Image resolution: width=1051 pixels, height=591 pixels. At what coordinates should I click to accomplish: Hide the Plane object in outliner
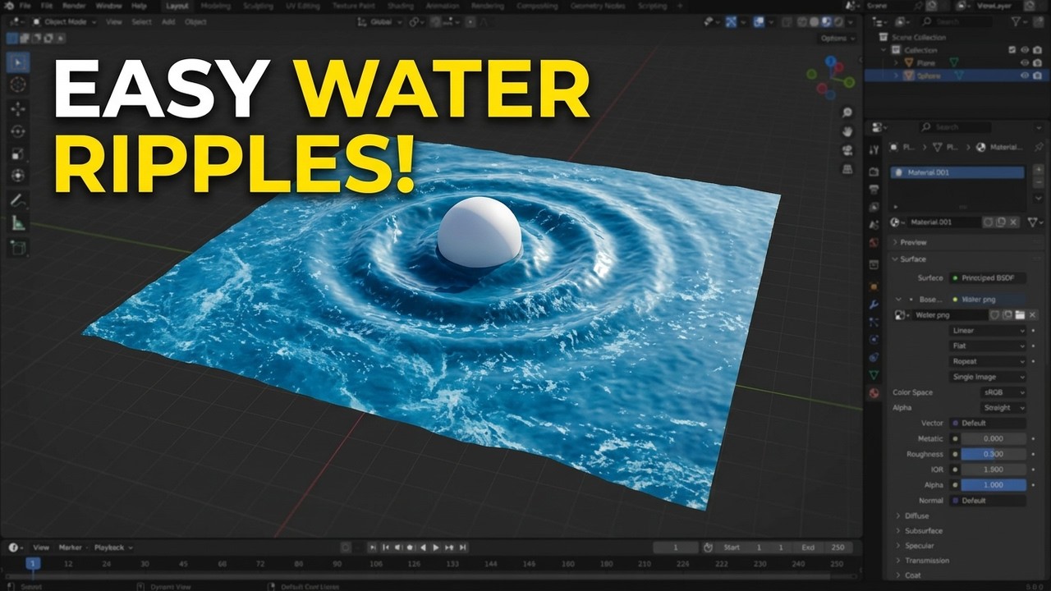tap(1025, 62)
